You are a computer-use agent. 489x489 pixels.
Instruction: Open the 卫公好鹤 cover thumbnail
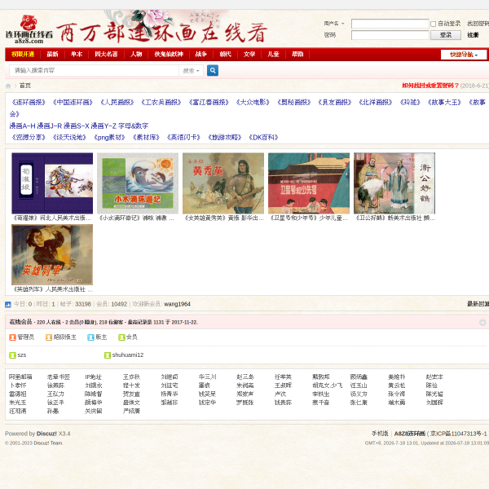(394, 183)
